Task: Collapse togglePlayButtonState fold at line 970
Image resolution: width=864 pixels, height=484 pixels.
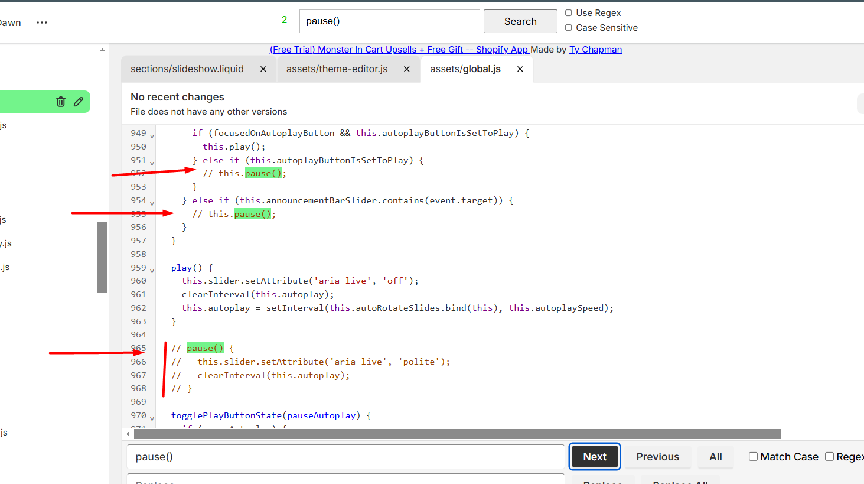Action: click(x=152, y=419)
